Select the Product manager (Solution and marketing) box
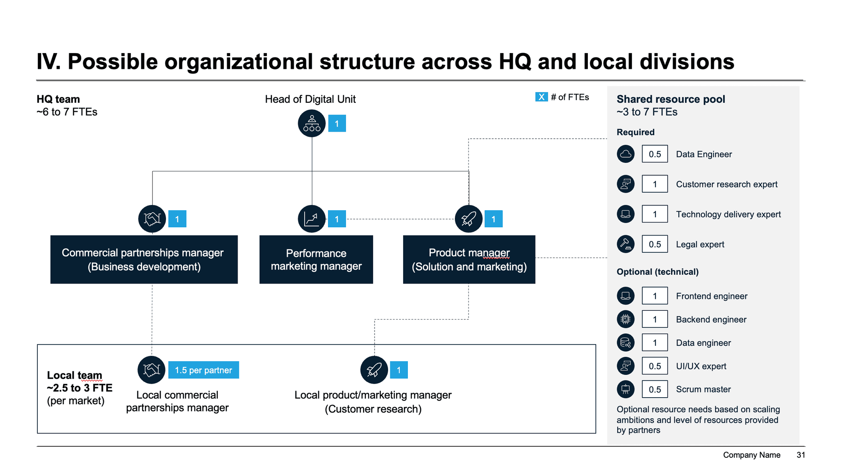 (x=469, y=259)
